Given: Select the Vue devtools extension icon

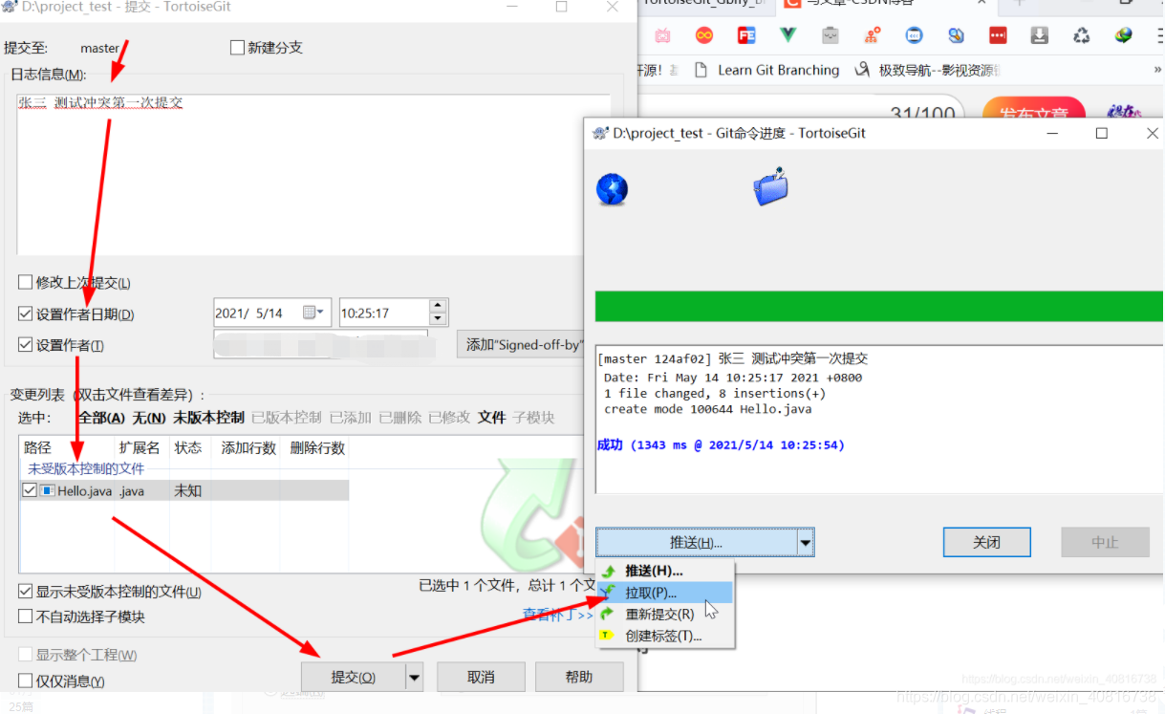Looking at the screenshot, I should (x=787, y=34).
